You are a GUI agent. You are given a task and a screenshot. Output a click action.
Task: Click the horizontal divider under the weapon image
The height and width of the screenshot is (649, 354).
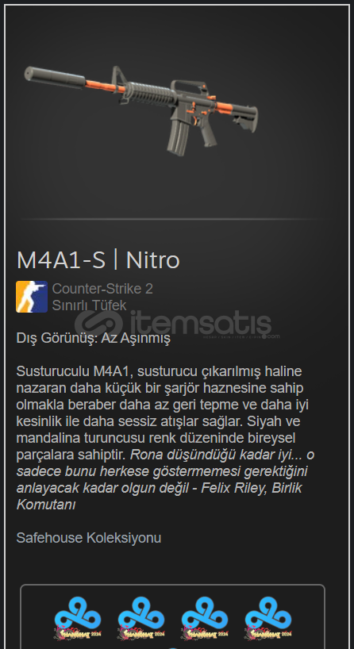coord(171,218)
